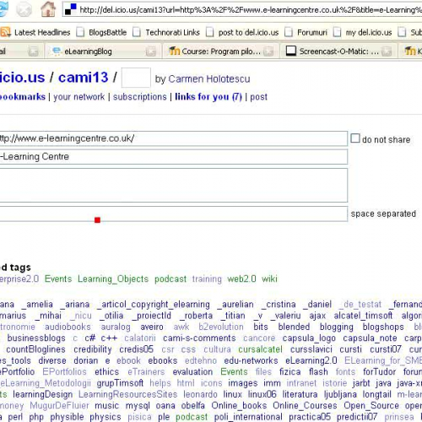Click the BlogsBattle bookmark page icon
This screenshot has width=422, height=422.
click(80, 32)
